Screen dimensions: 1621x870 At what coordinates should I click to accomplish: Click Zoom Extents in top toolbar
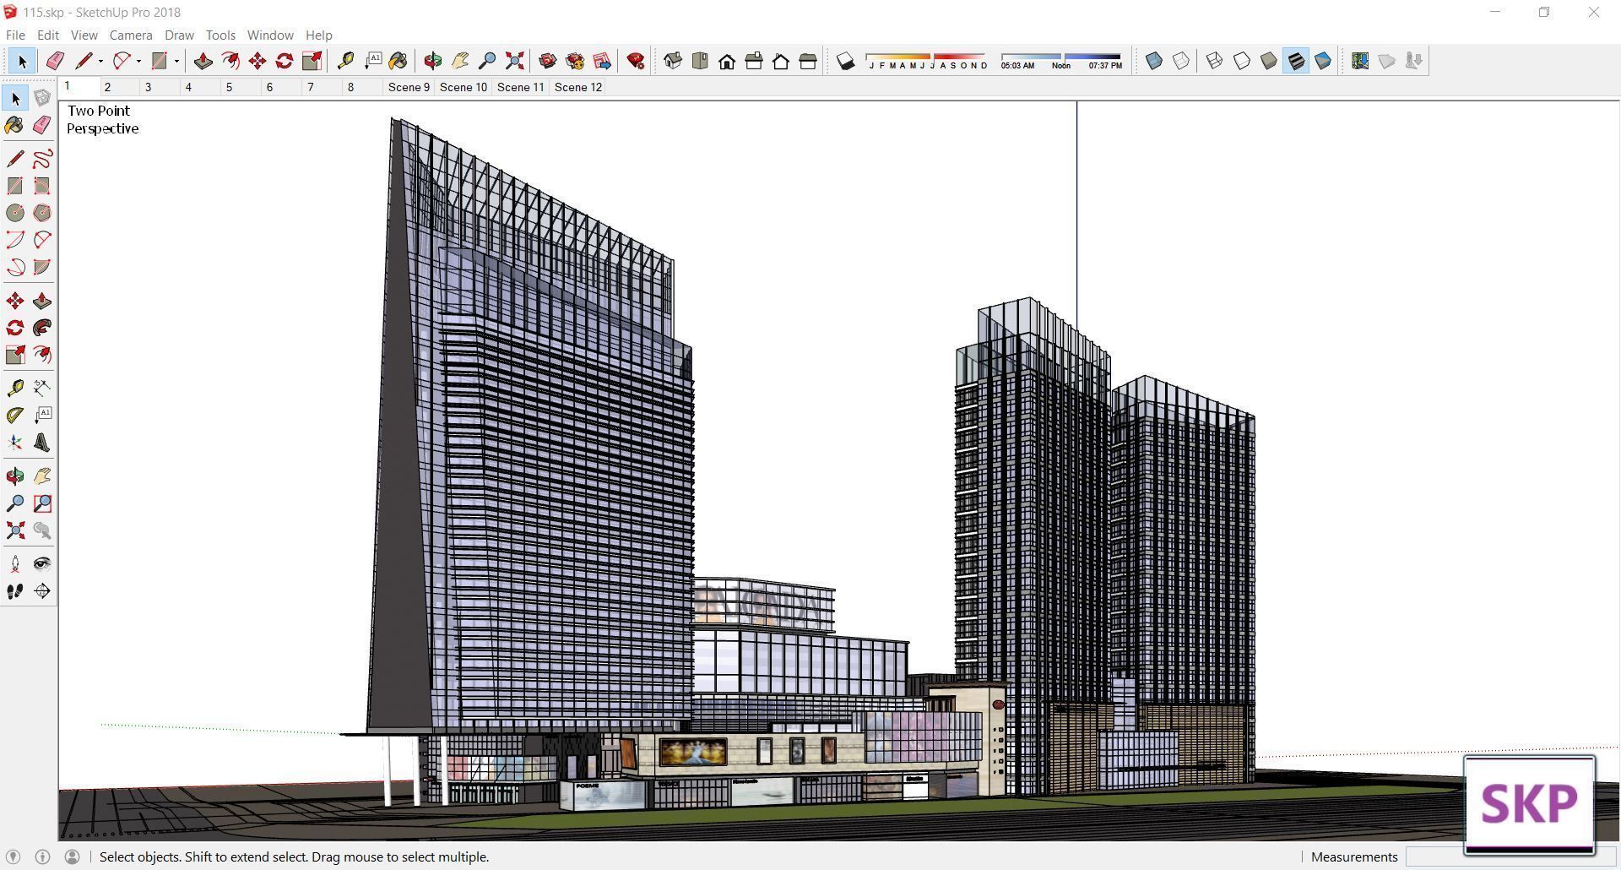[514, 61]
